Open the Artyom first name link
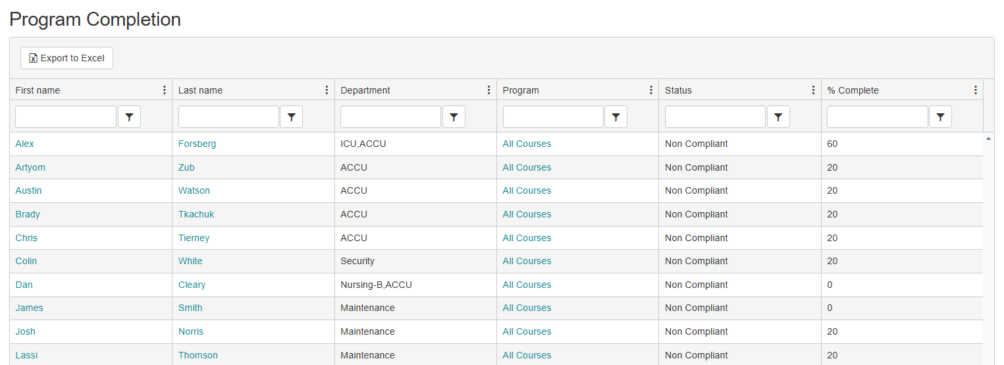The height and width of the screenshot is (365, 1004). coord(30,167)
